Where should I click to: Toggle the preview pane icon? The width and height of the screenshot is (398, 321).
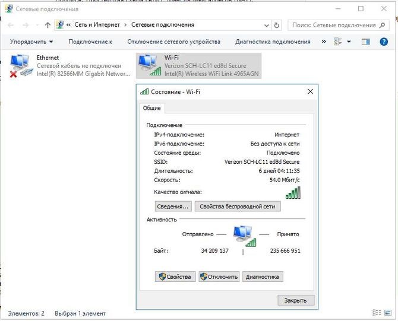pyautogui.click(x=365, y=42)
